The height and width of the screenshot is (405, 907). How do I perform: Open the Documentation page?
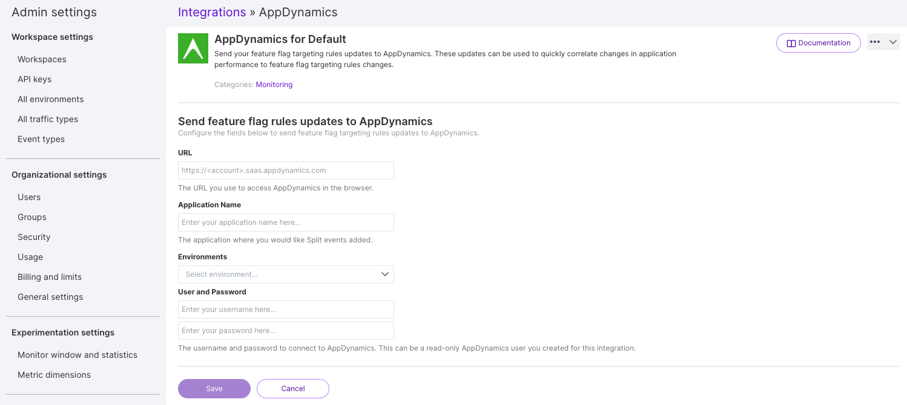click(818, 43)
